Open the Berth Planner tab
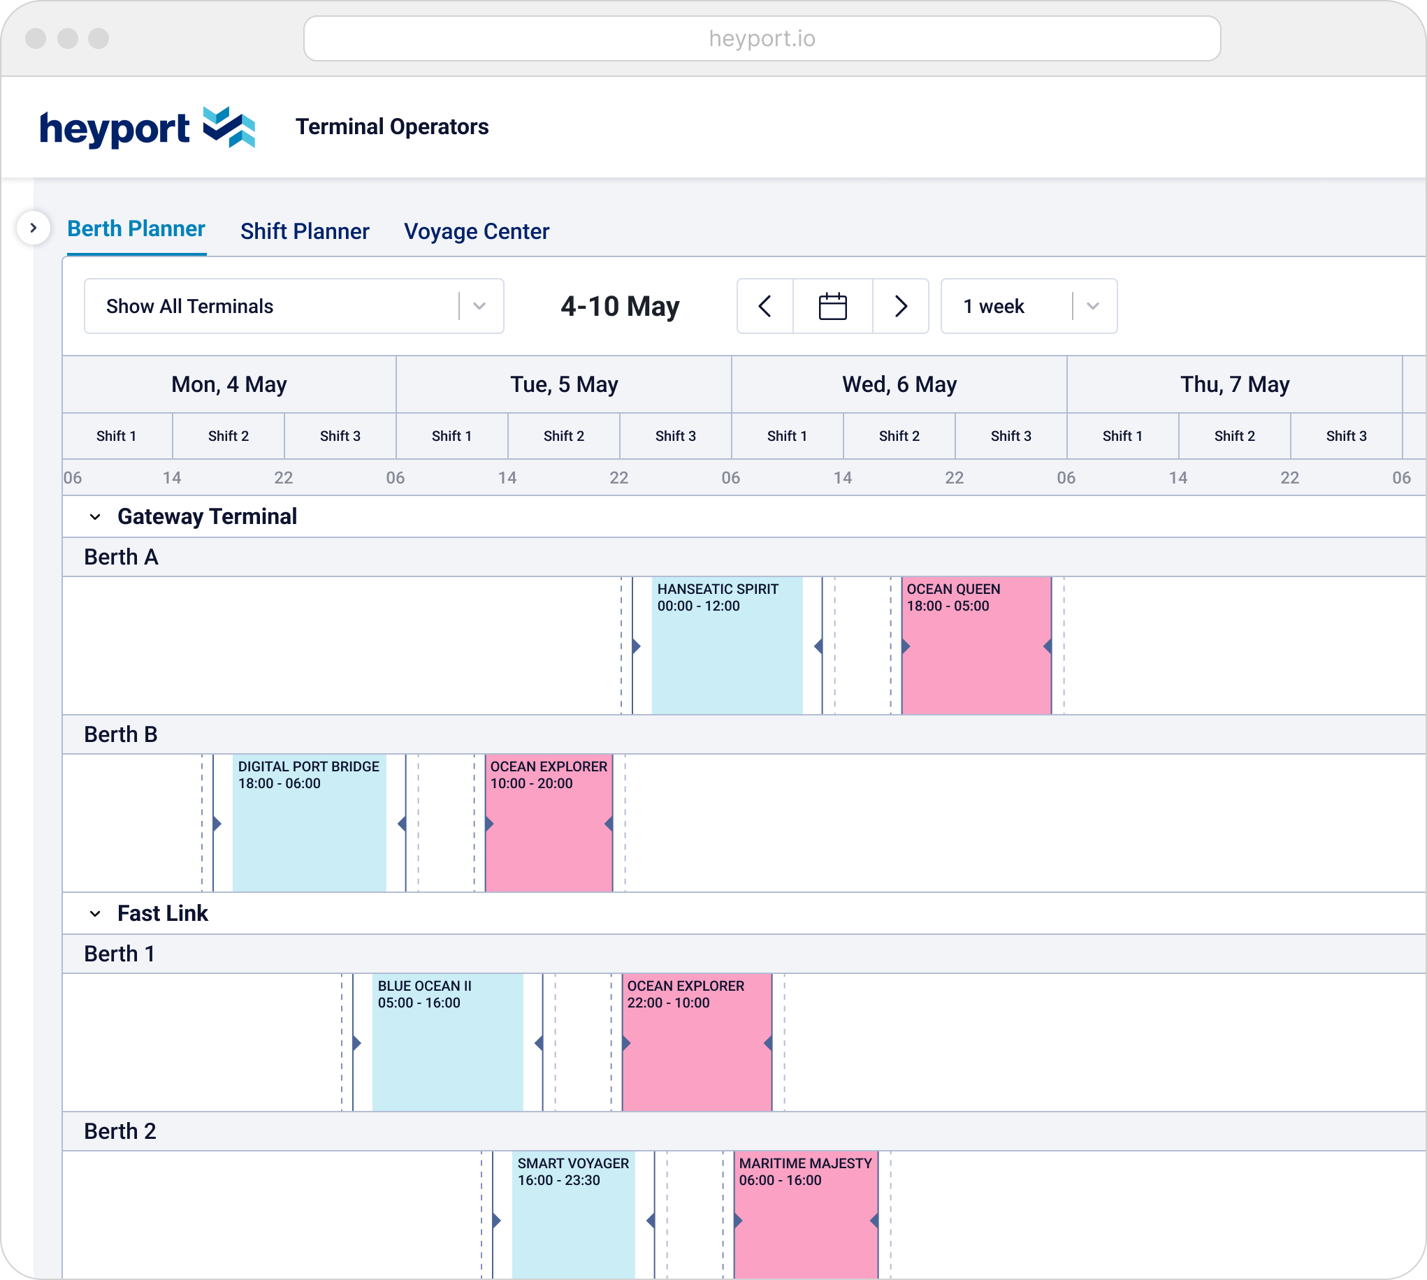Image resolution: width=1427 pixels, height=1280 pixels. 136,229
